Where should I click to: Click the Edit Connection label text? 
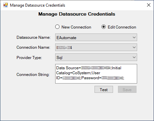tap(122, 27)
